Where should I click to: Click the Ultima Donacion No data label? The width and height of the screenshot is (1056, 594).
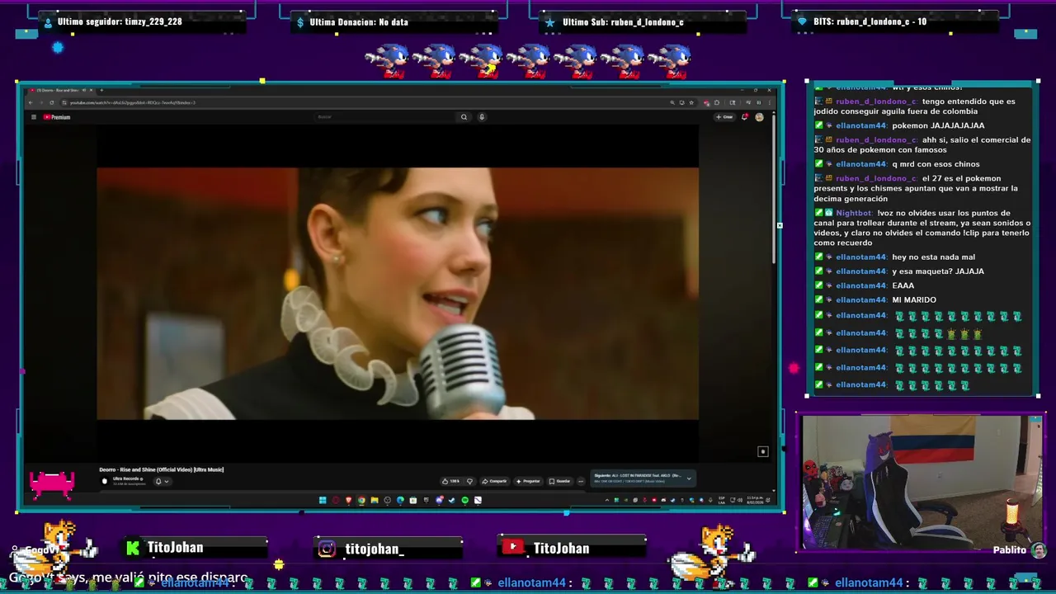point(359,21)
